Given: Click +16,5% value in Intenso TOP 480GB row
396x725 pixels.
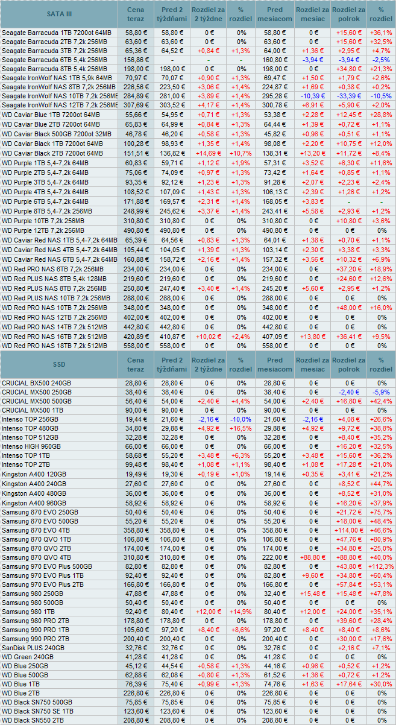Looking at the screenshot, I should tap(240, 428).
